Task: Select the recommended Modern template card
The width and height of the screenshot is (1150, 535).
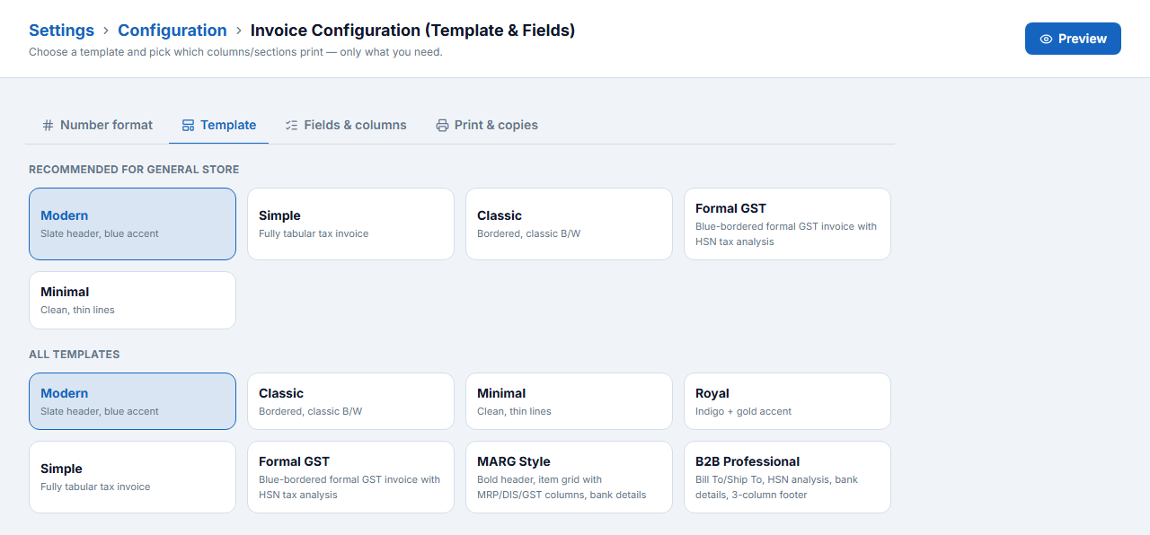Action: click(x=132, y=224)
